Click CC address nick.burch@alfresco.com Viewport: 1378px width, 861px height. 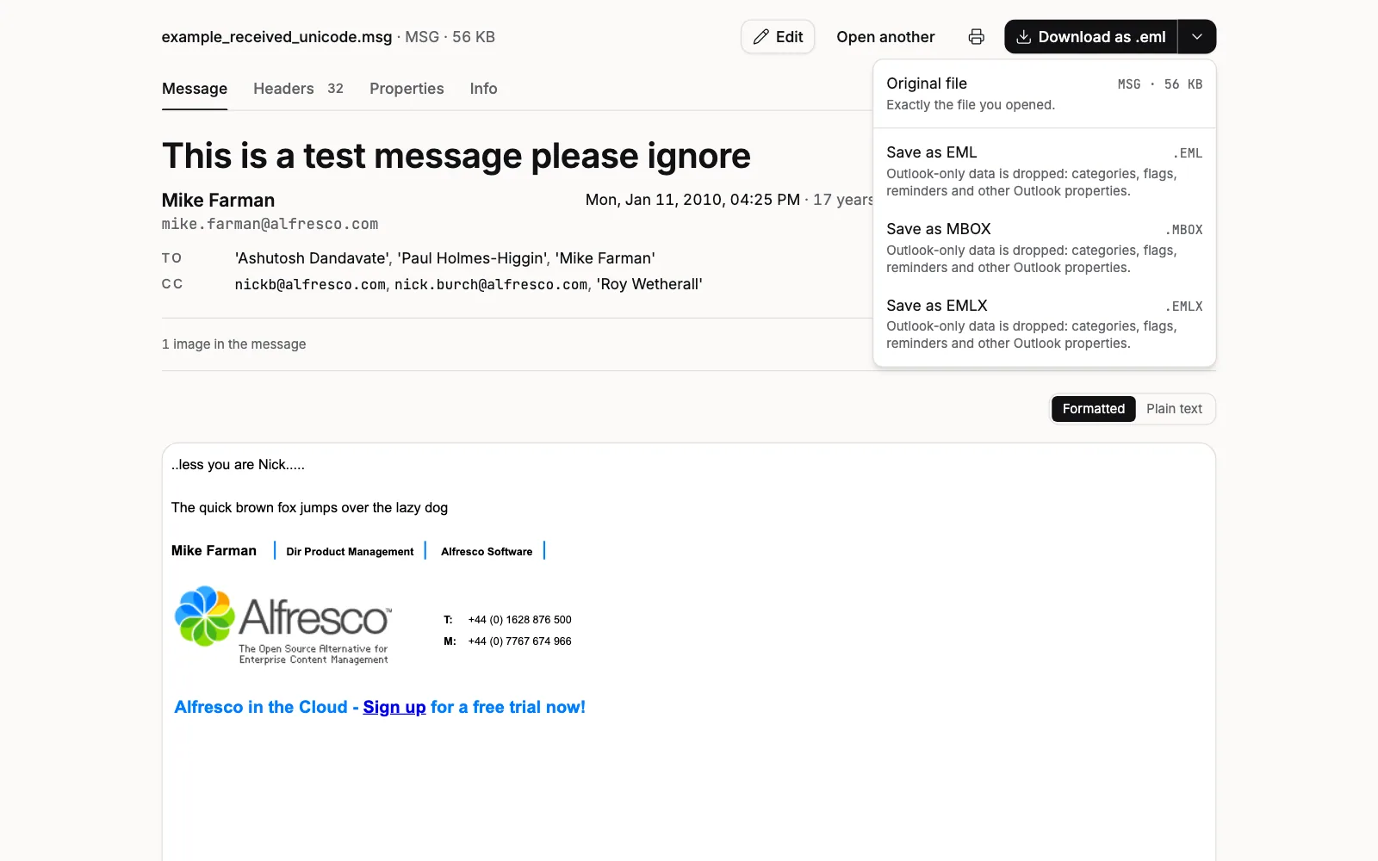[x=491, y=284]
